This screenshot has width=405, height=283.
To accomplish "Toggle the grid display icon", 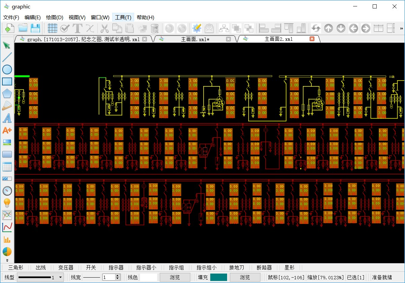I will (x=52, y=28).
